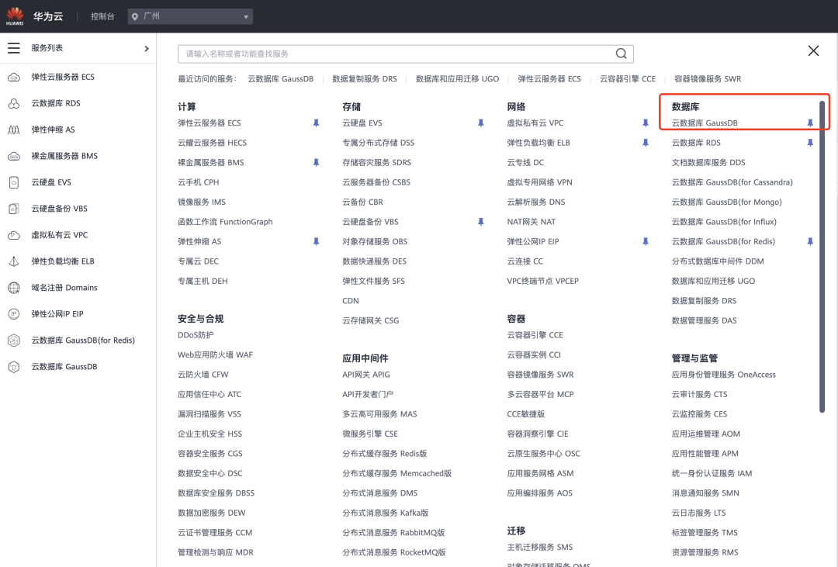Click the 弹性伸缩 AS sidebar icon

[14, 130]
